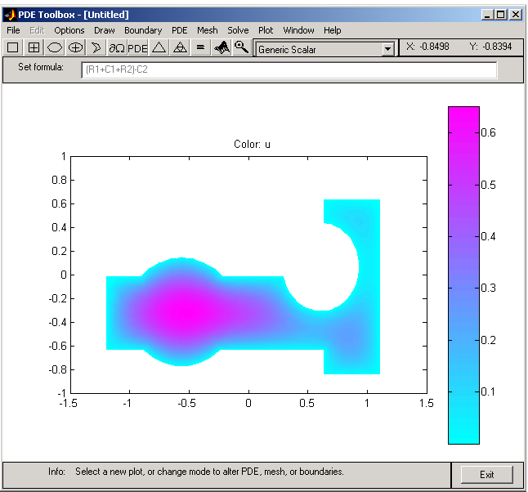Screen dimensions: 528x492
Task: Click the MATLAB logo in title bar
Action: pyautogui.click(x=11, y=15)
